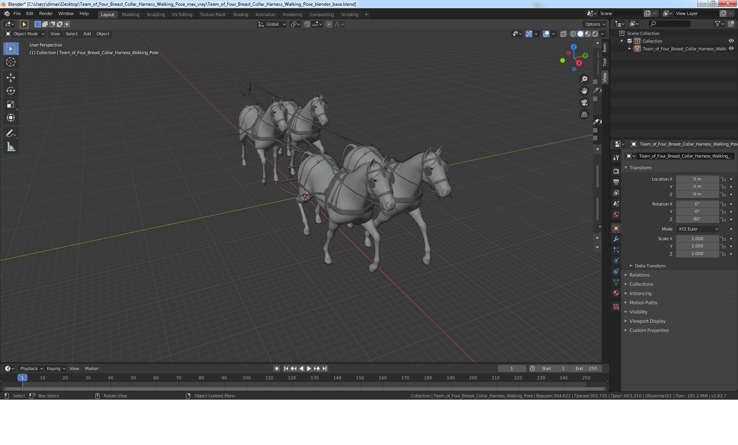Uncheck the Collection exclude checkbox

point(630,41)
